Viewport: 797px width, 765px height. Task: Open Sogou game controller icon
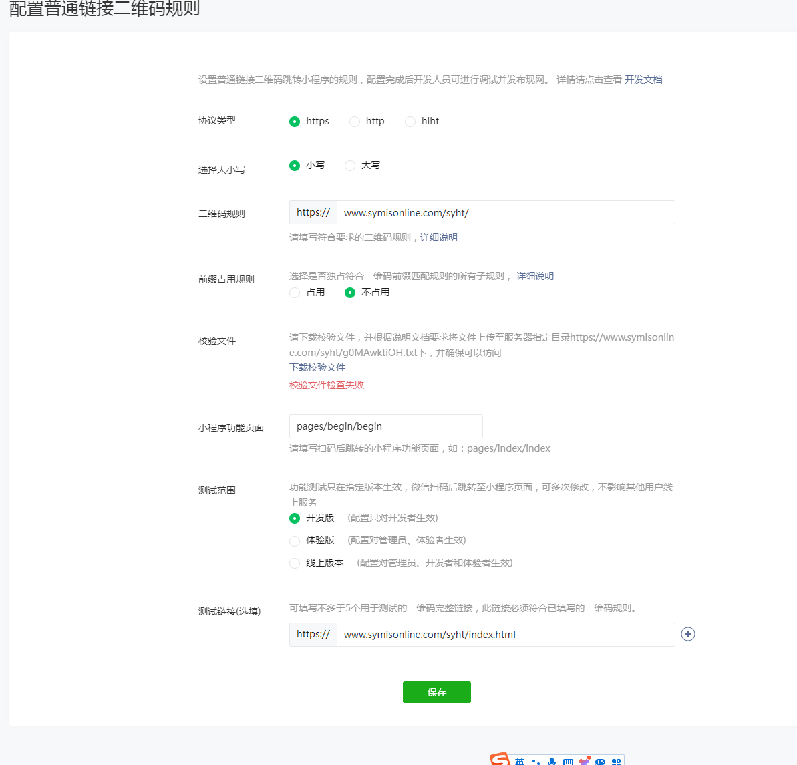point(601,762)
